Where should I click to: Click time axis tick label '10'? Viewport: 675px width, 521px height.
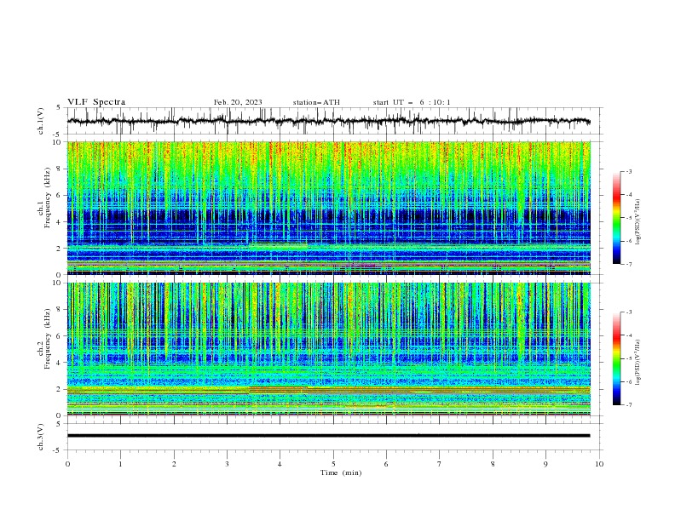click(599, 464)
